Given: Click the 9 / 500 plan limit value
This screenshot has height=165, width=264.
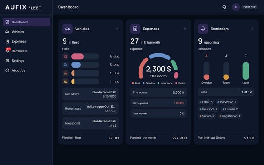Looking at the screenshot, I should (x=249, y=138).
